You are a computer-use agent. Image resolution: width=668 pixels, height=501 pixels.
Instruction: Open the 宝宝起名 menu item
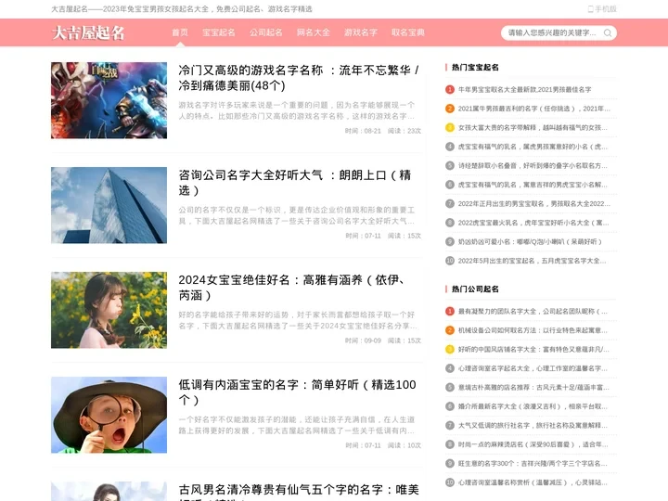coord(219,32)
